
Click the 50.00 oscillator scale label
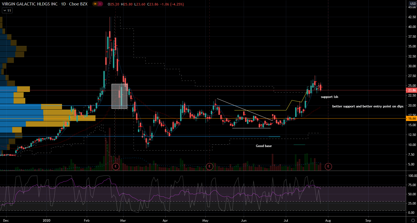[x=412, y=194]
